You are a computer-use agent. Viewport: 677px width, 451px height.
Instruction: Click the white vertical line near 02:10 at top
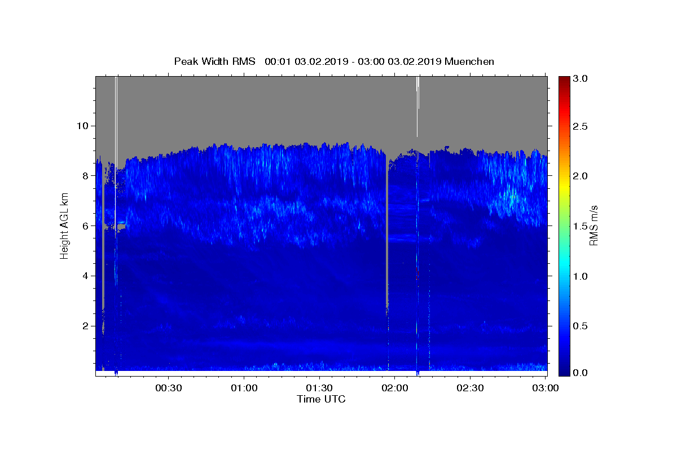click(x=417, y=107)
